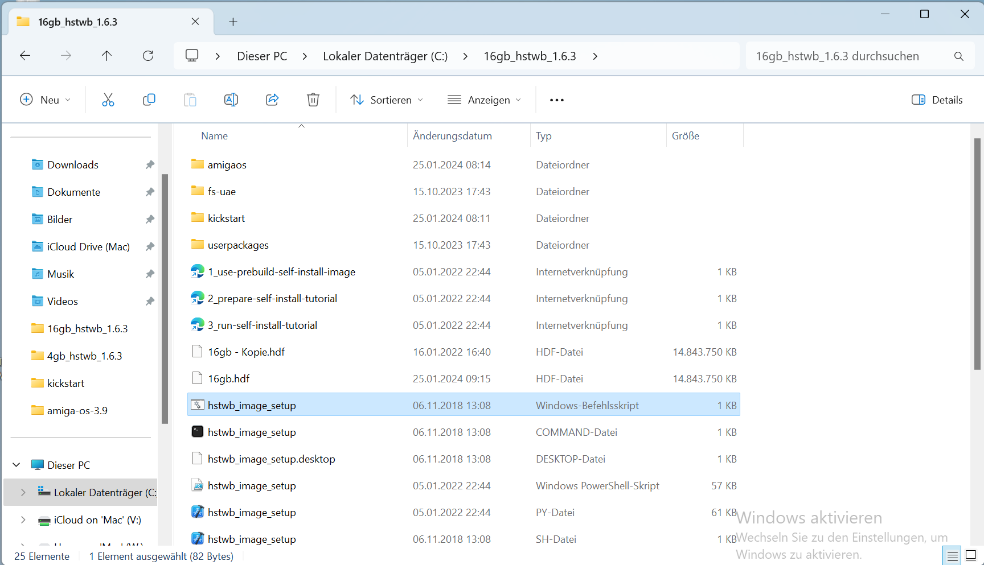Go up one directory level
984x565 pixels.
coord(106,56)
